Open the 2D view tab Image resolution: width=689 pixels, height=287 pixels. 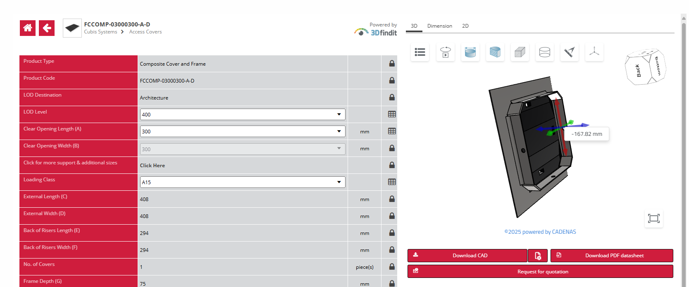point(465,26)
